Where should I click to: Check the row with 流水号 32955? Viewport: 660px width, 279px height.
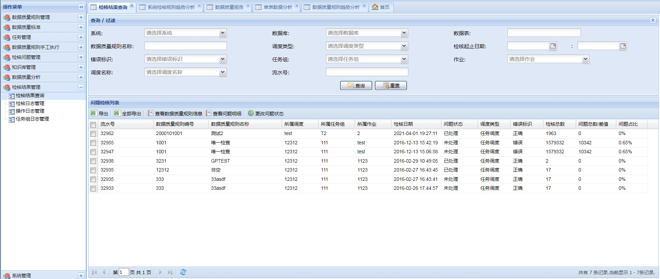pos(93,143)
